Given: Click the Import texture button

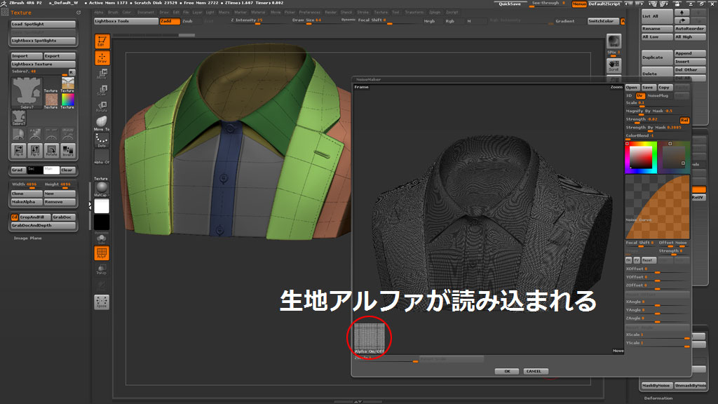Looking at the screenshot, I should pyautogui.click(x=27, y=56).
